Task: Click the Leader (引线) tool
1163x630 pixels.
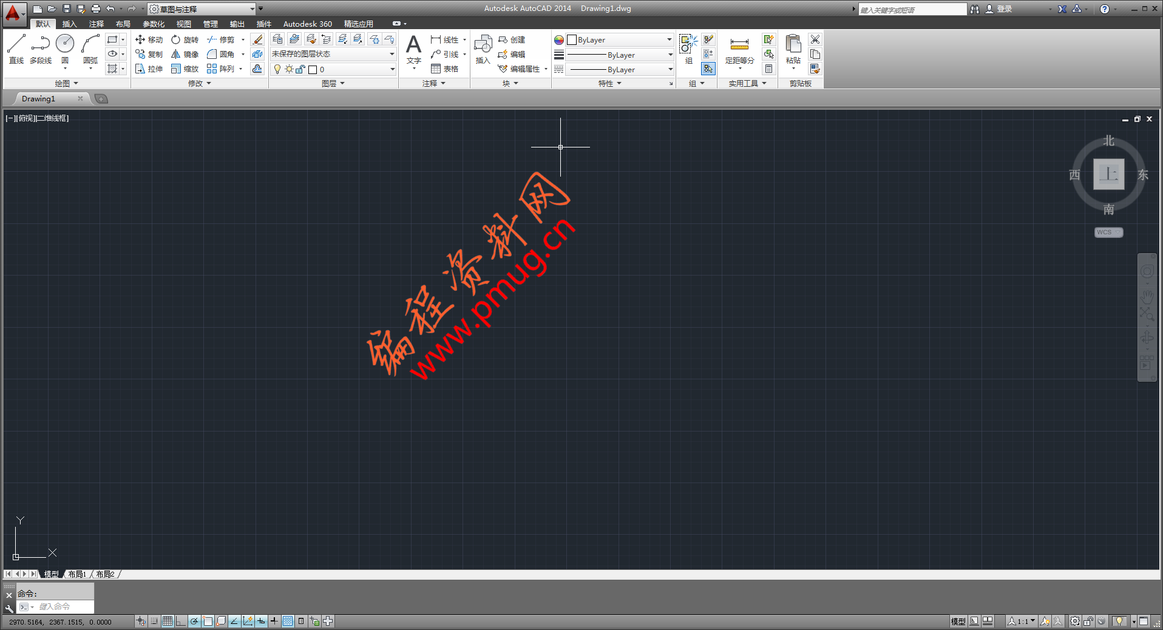Action: coord(444,54)
